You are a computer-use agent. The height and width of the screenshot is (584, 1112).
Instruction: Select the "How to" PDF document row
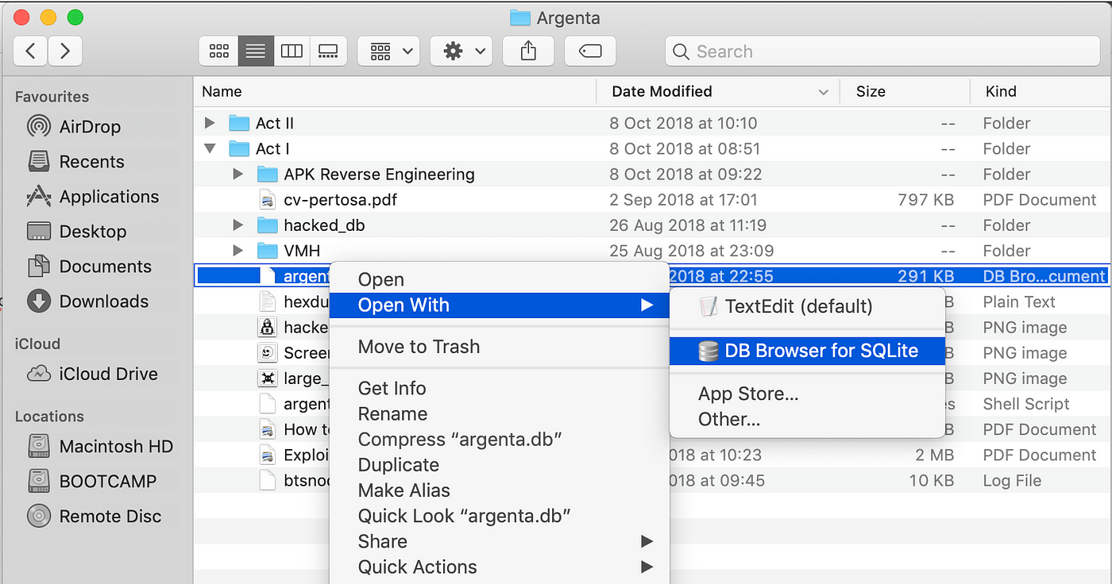pyautogui.click(x=651, y=429)
